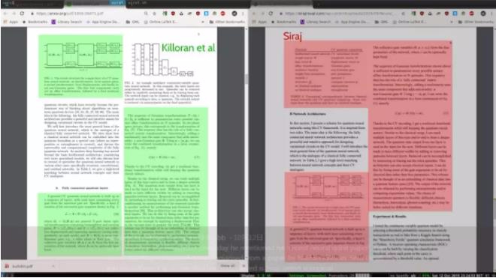
Task: Click the back arrow in left browser
Action: tap(5, 13)
